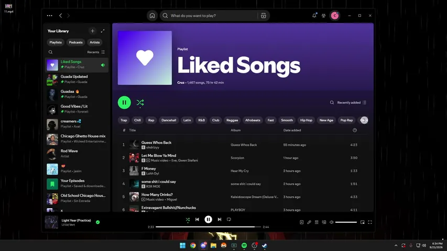The image size is (447, 251).
Task: Skip to previous track
Action: coord(197,220)
